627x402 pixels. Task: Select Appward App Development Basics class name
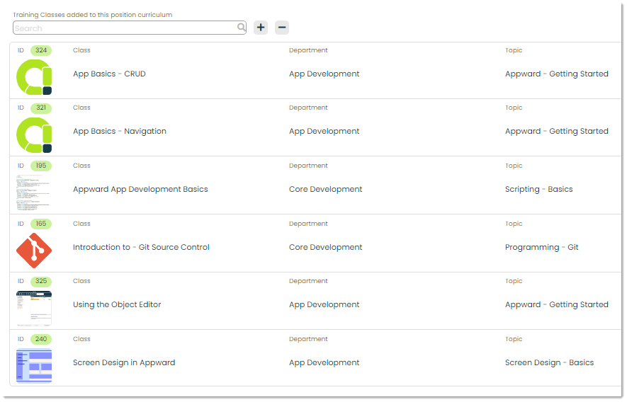(x=140, y=190)
